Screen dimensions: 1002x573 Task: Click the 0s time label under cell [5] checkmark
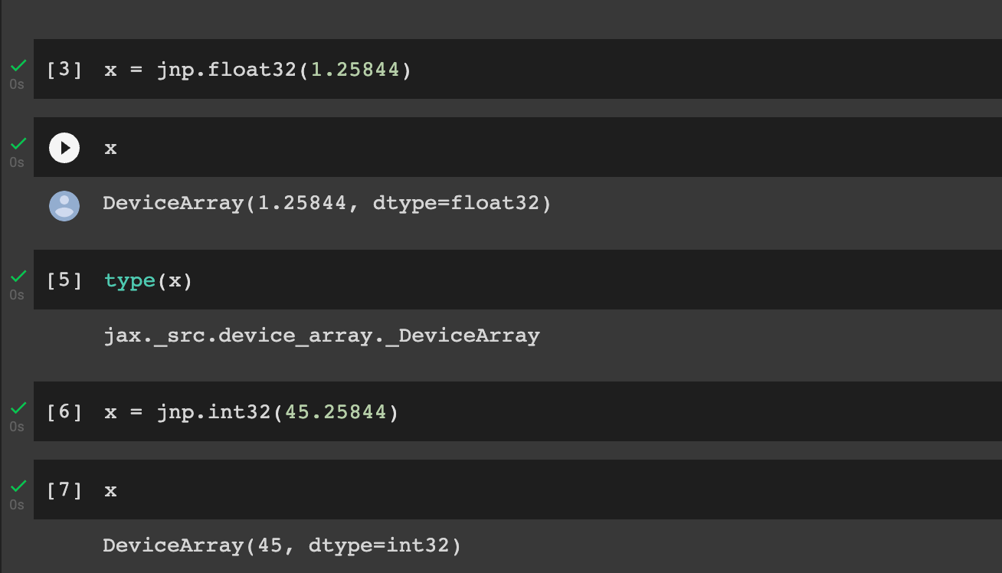point(17,296)
